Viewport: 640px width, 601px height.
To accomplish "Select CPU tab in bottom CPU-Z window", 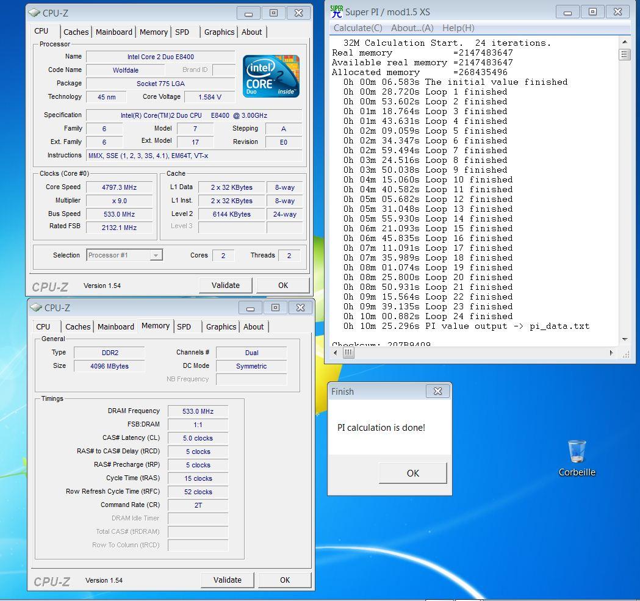I will (x=43, y=326).
